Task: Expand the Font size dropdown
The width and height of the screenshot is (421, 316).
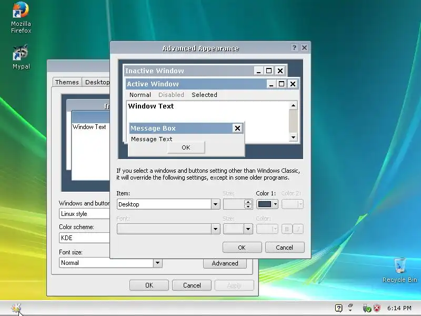Action: click(x=248, y=229)
